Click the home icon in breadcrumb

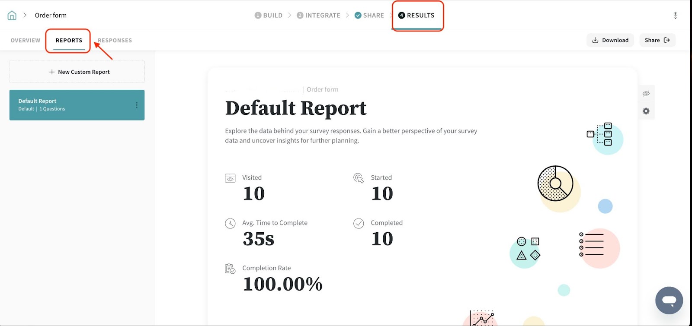pos(12,16)
